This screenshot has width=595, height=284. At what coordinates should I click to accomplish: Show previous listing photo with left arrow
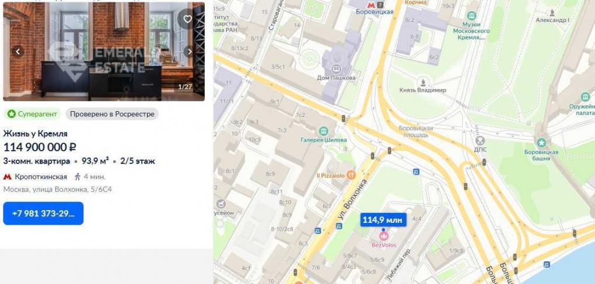click(x=18, y=51)
